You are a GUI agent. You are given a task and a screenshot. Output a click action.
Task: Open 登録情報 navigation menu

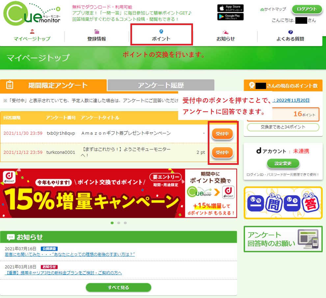[x=97, y=35]
